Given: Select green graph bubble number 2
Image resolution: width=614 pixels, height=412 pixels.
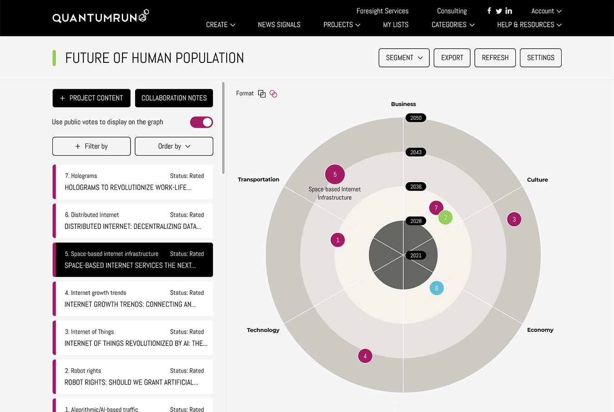Looking at the screenshot, I should click(446, 218).
